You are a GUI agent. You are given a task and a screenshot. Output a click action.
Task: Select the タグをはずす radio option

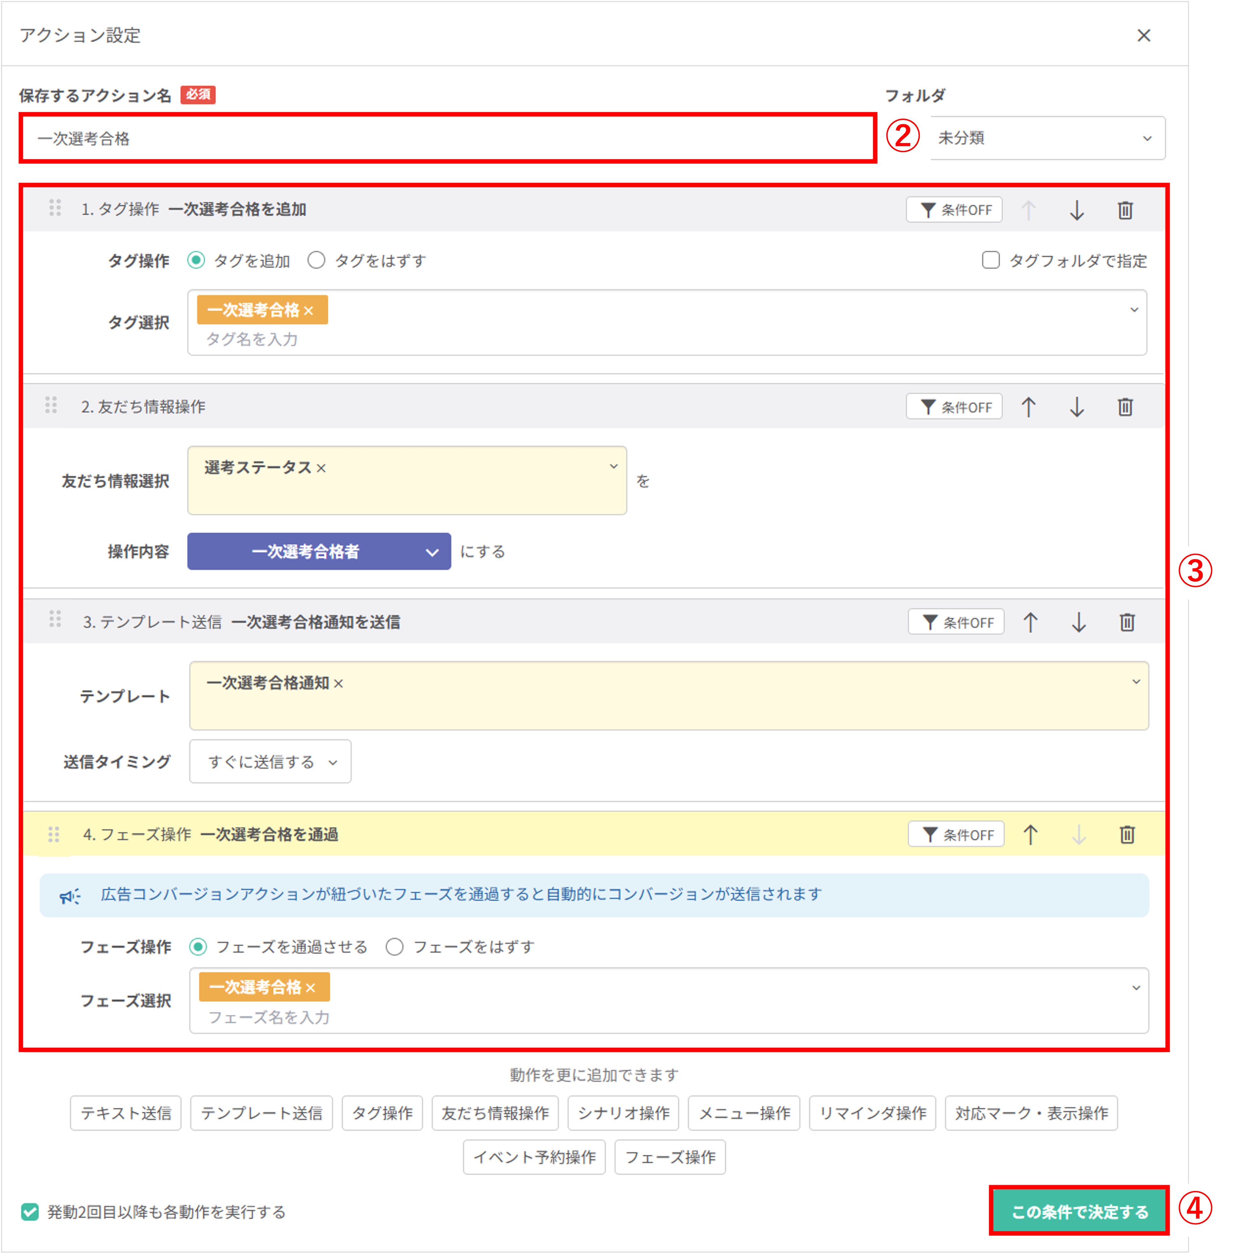[316, 261]
